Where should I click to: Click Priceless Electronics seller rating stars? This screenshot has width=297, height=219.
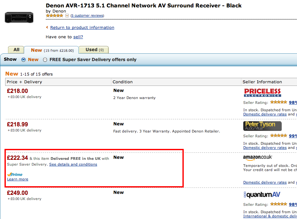click(x=278, y=102)
